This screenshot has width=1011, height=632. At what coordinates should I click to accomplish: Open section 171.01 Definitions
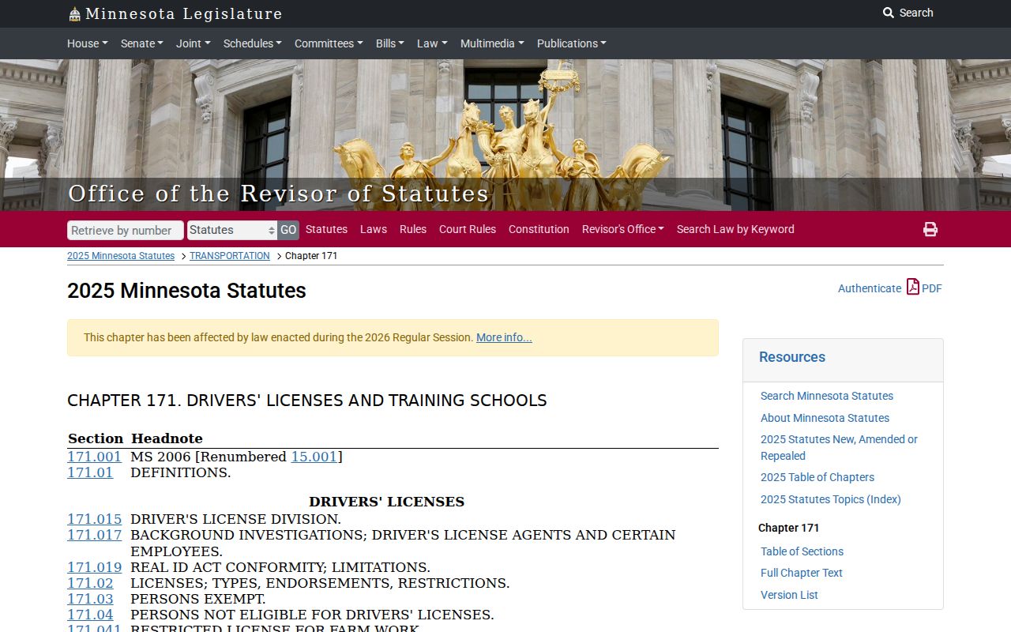pyautogui.click(x=90, y=472)
